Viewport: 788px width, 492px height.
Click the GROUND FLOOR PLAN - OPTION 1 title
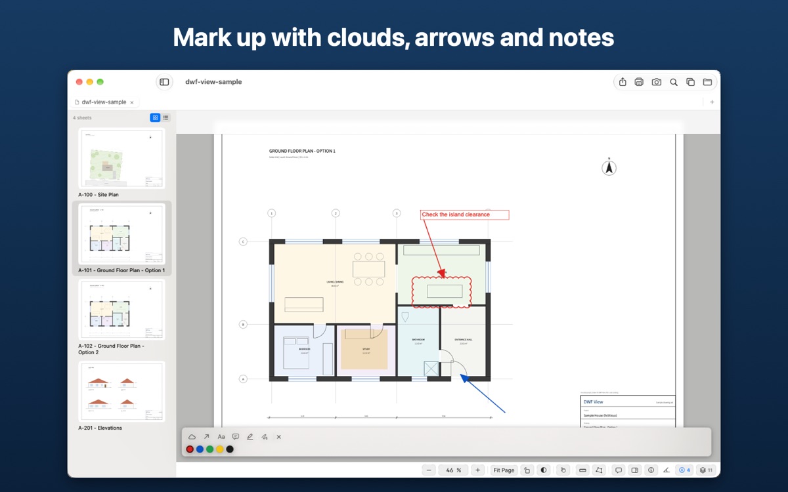pos(302,152)
